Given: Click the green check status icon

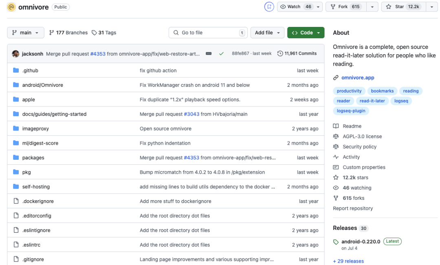Looking at the screenshot, I should click(x=221, y=54).
